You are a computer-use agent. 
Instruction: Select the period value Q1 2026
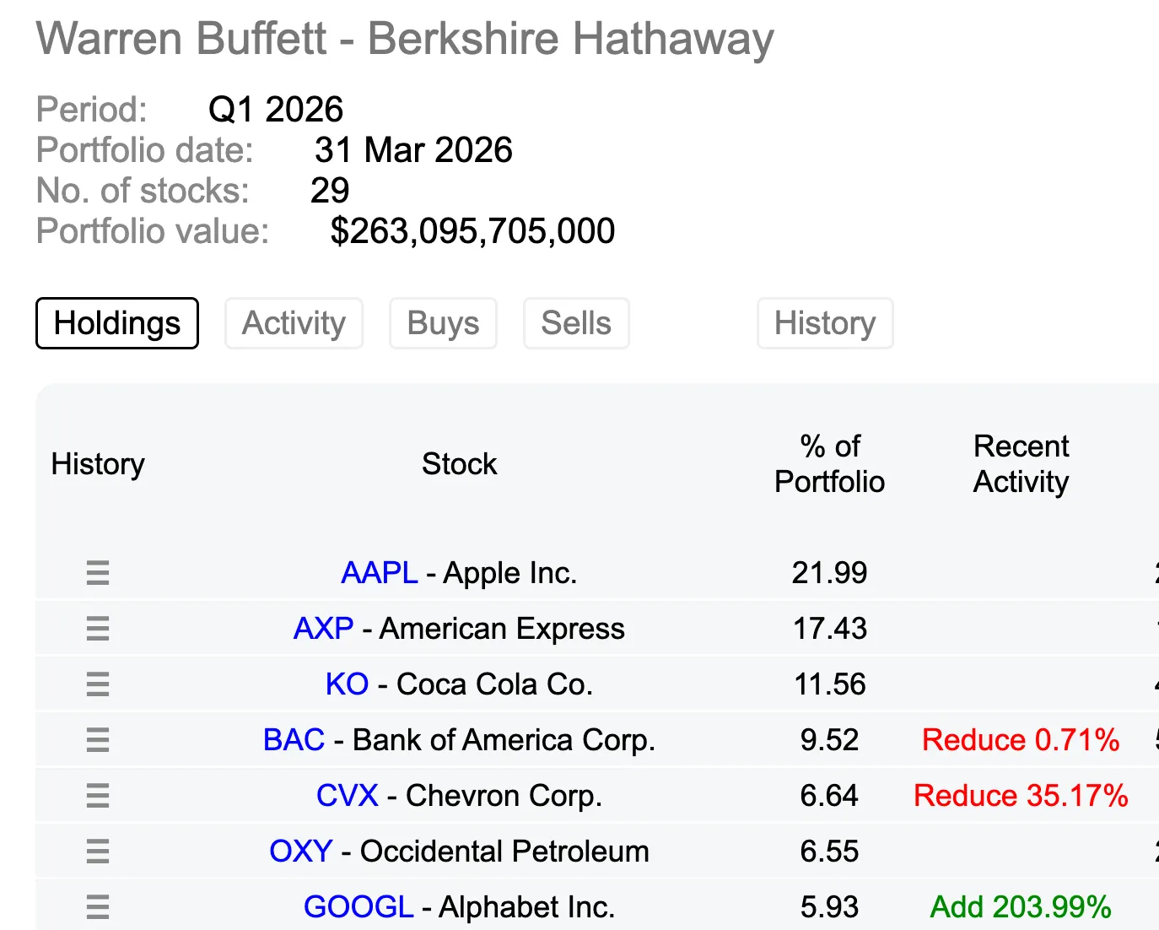(x=276, y=110)
